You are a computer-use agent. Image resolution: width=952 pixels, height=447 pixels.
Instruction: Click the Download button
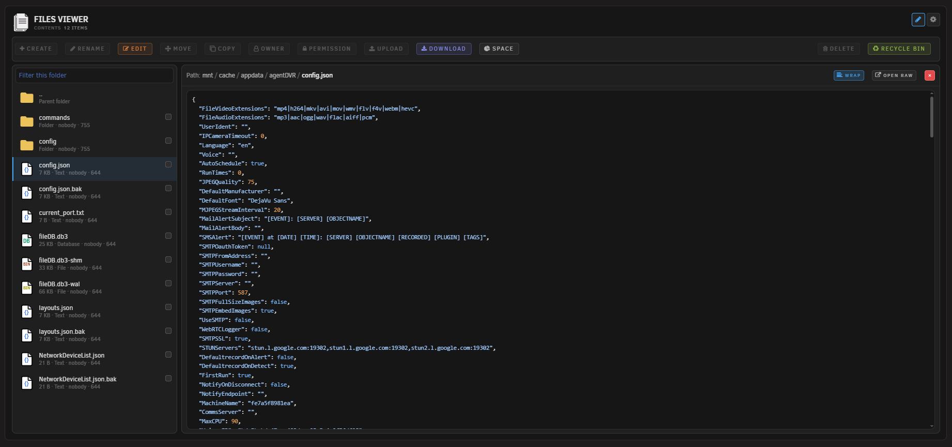pyautogui.click(x=444, y=49)
